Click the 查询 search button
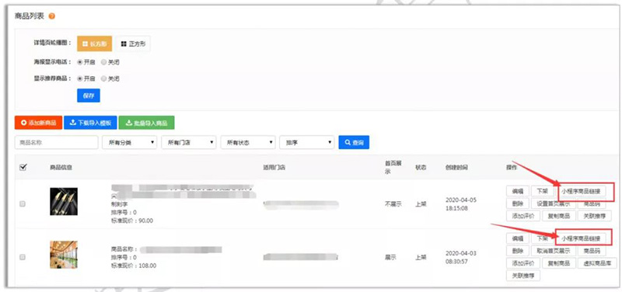 coord(354,142)
